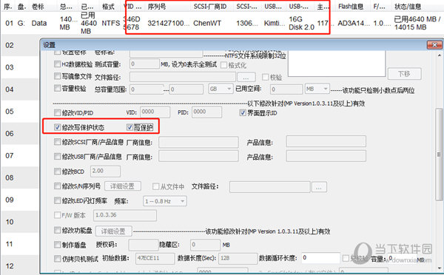Click the H2 测试容量 input field
This screenshot has height=275, width=444.
point(145,64)
